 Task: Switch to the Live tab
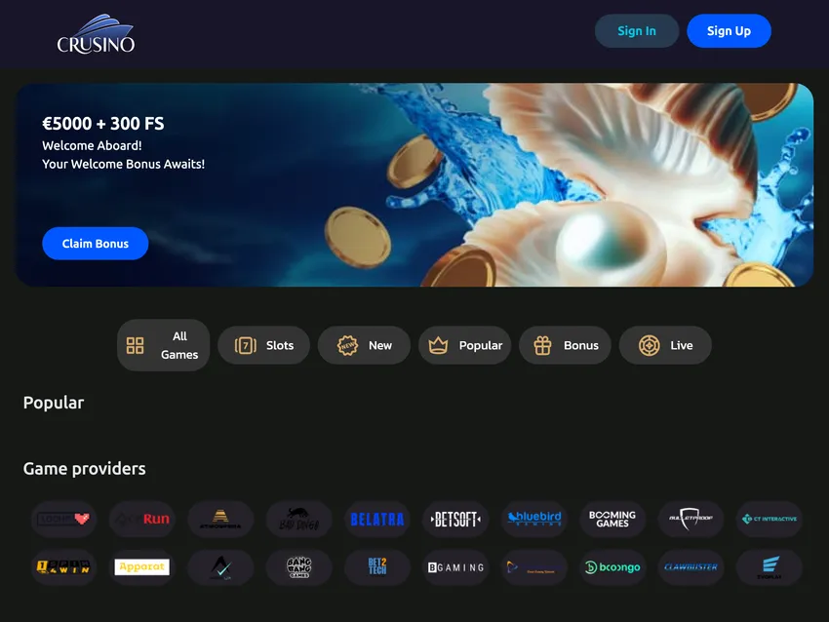pyautogui.click(x=665, y=345)
